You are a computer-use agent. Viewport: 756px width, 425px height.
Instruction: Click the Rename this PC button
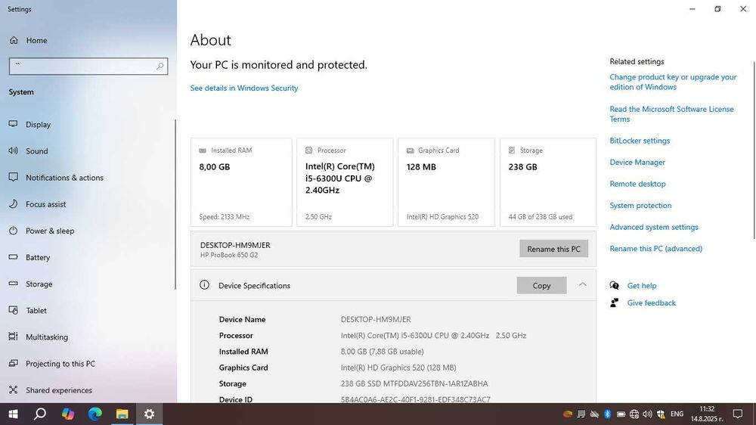coord(553,249)
